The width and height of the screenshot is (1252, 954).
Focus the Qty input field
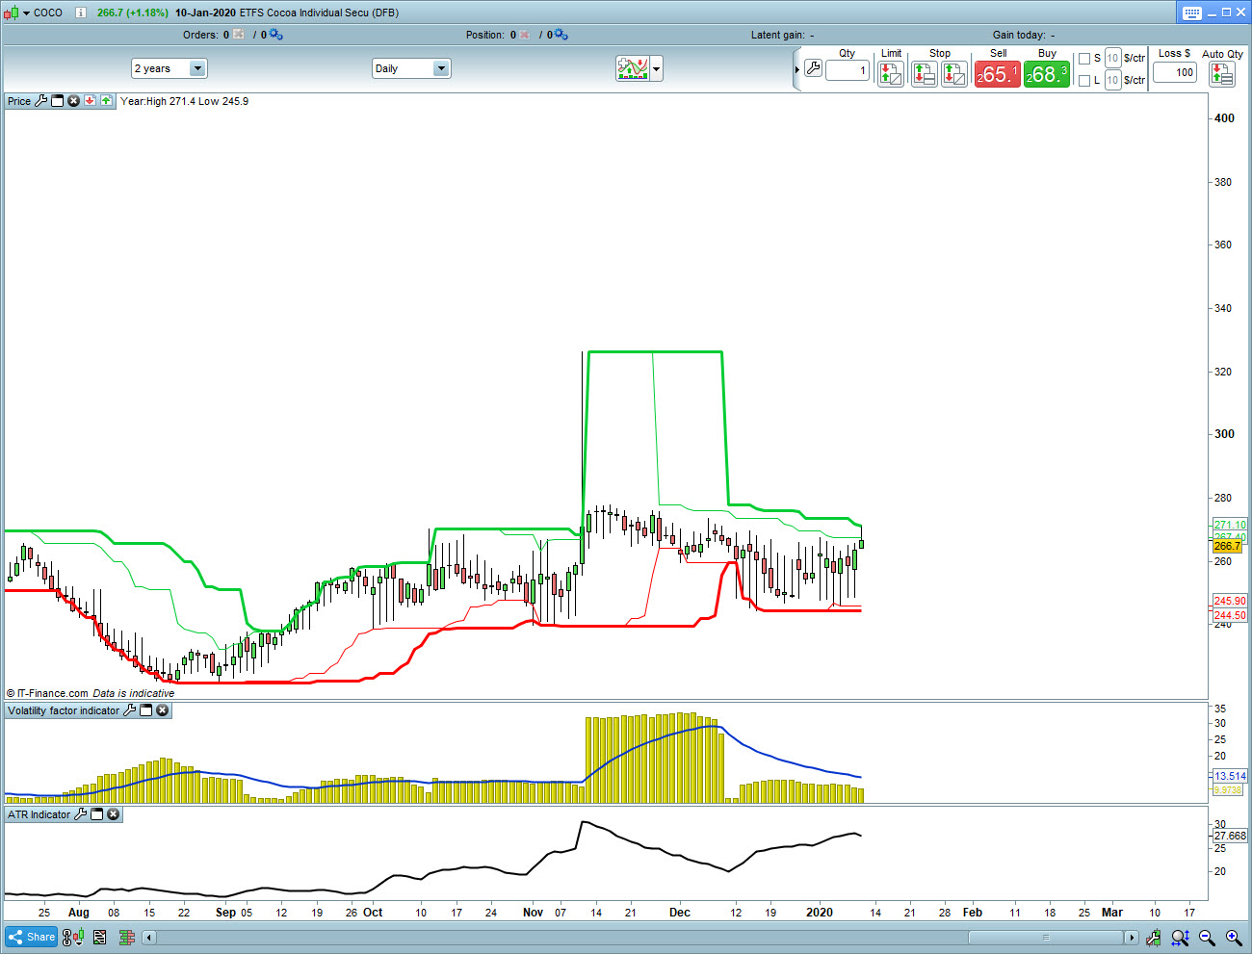pos(848,70)
